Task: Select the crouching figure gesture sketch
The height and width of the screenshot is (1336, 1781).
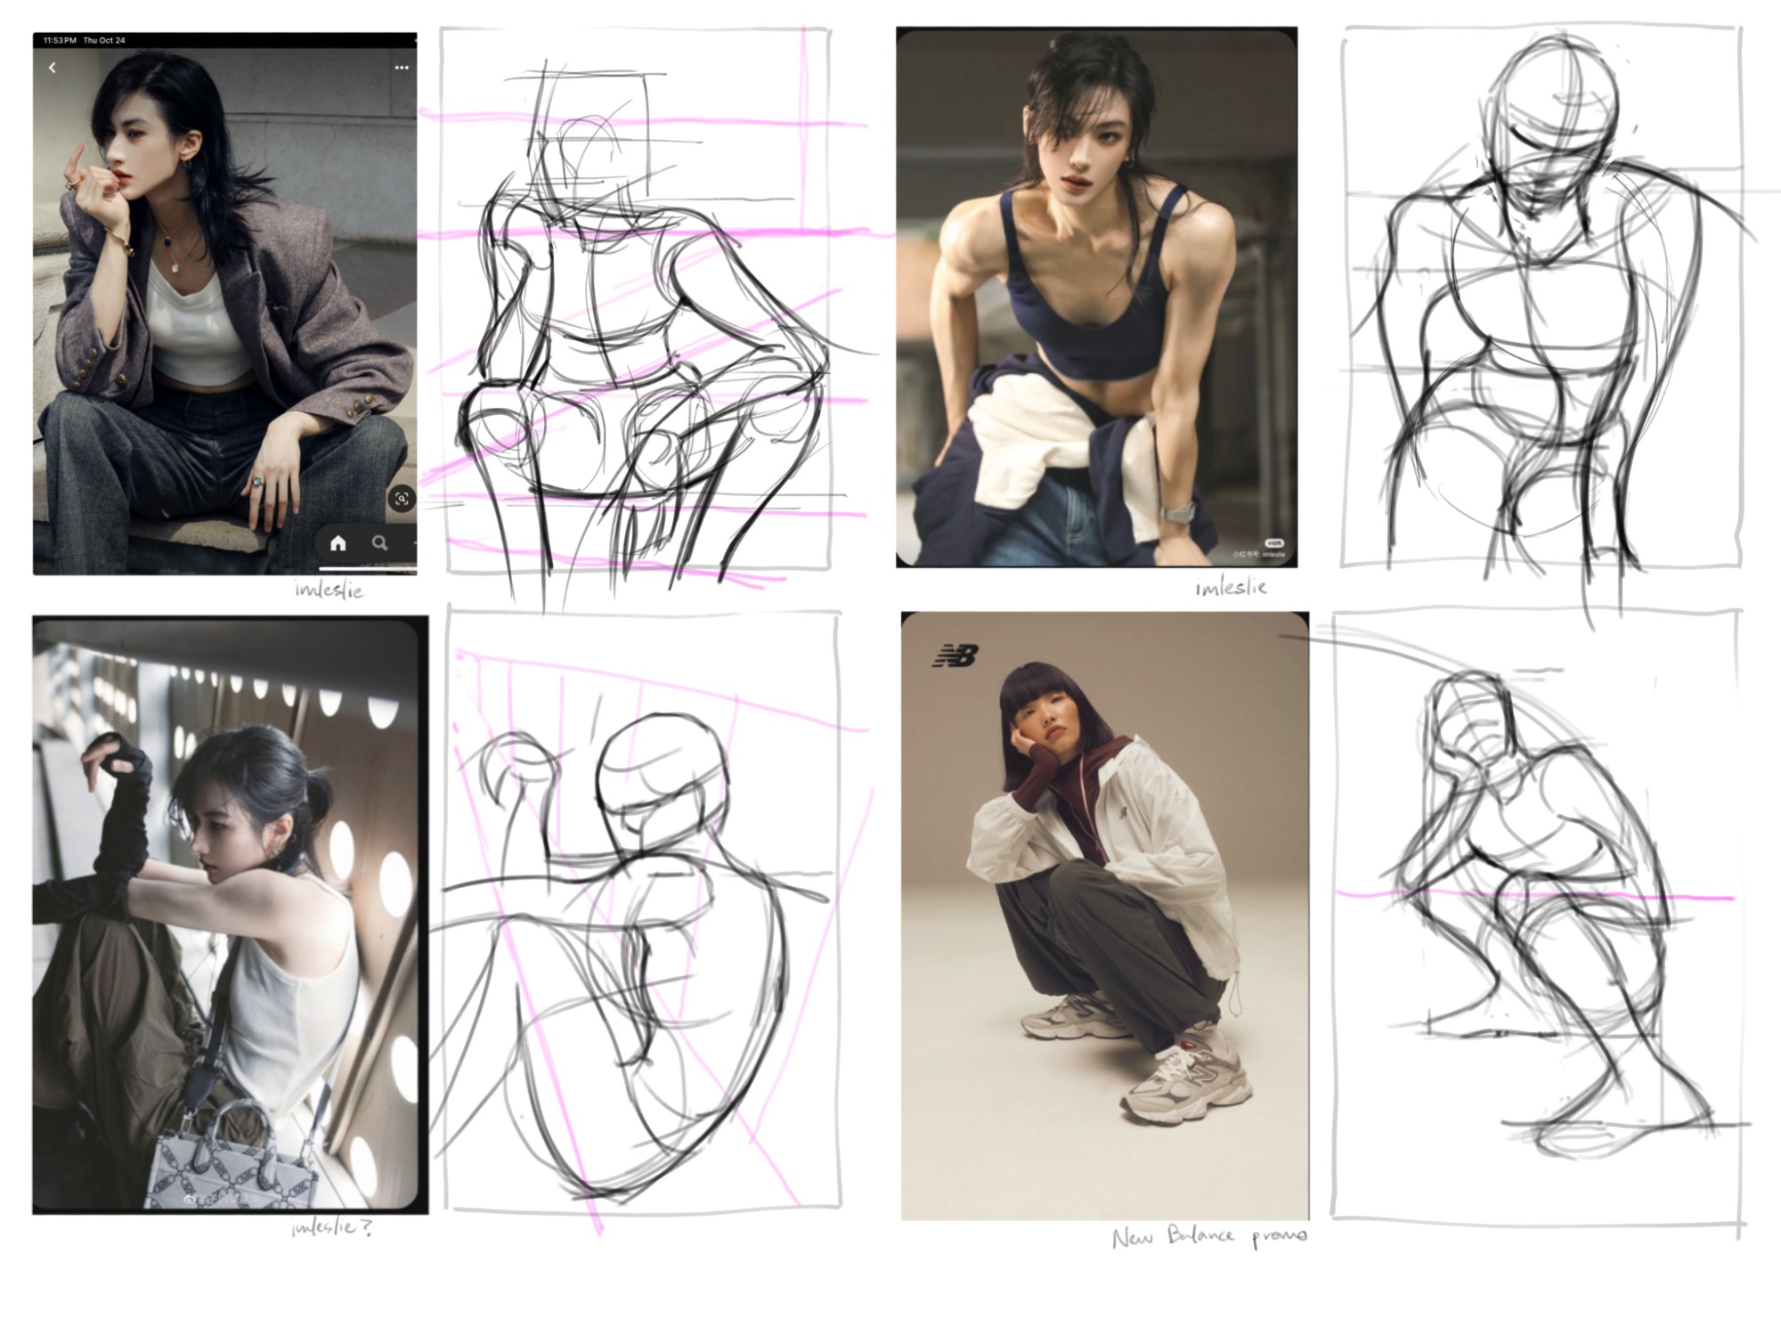Action: (1536, 917)
